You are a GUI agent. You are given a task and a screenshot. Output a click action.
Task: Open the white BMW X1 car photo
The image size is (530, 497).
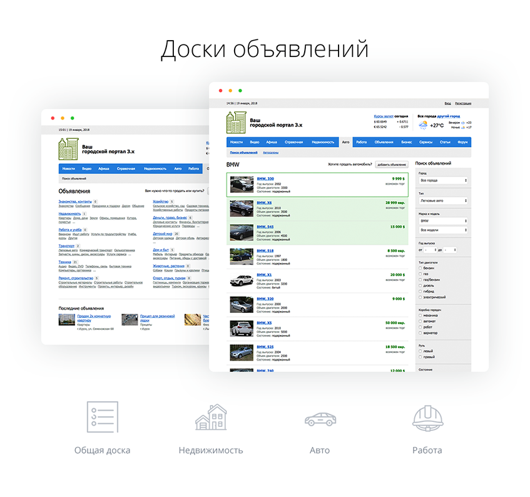pos(242,280)
